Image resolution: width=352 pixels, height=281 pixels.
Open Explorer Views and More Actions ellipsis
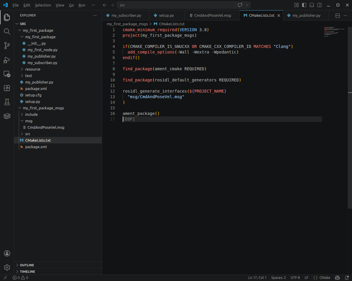pos(95,15)
